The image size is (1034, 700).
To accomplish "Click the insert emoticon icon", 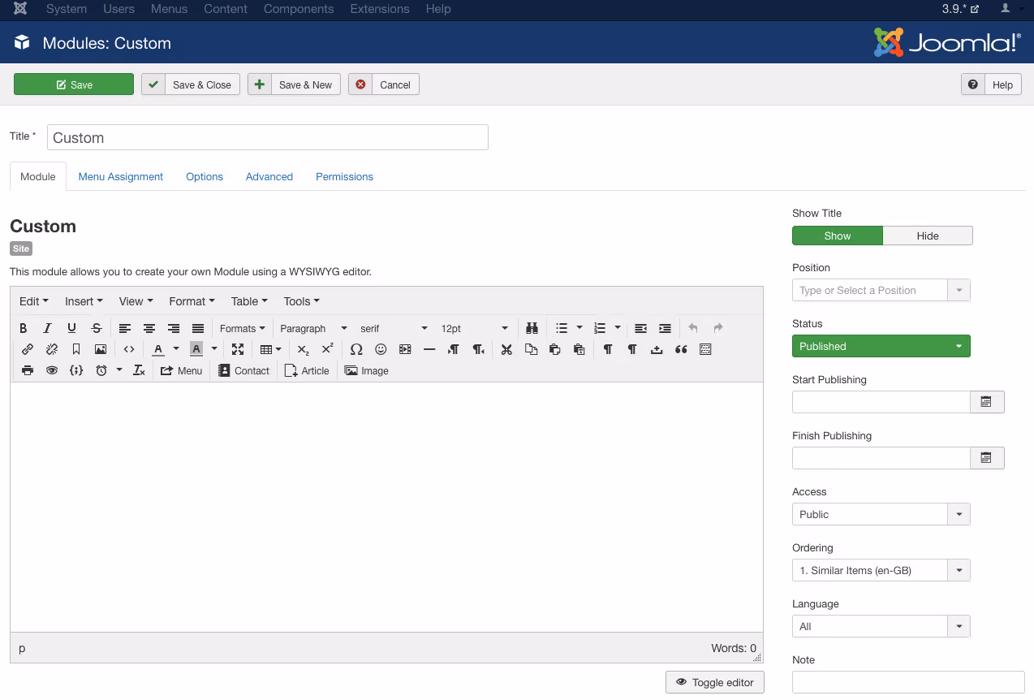I will (x=381, y=349).
